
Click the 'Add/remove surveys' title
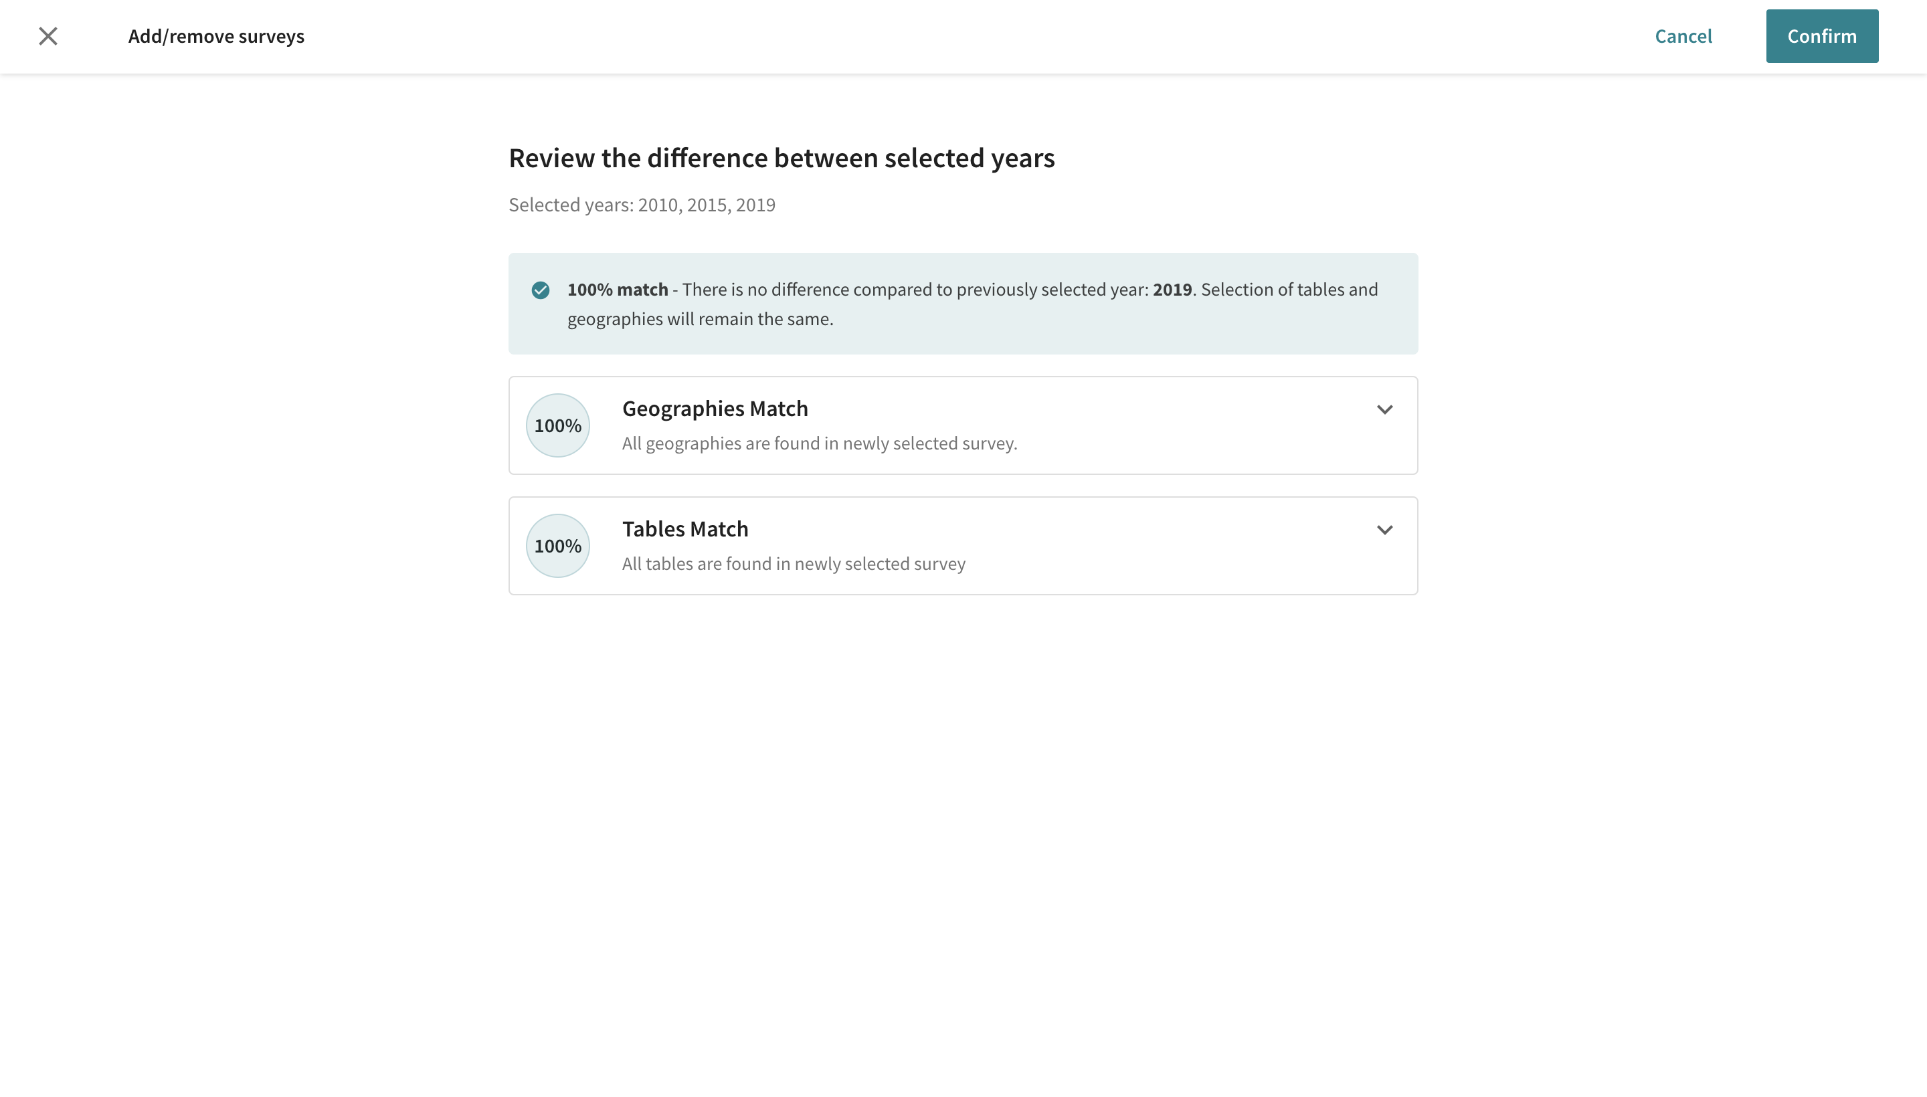click(x=216, y=36)
